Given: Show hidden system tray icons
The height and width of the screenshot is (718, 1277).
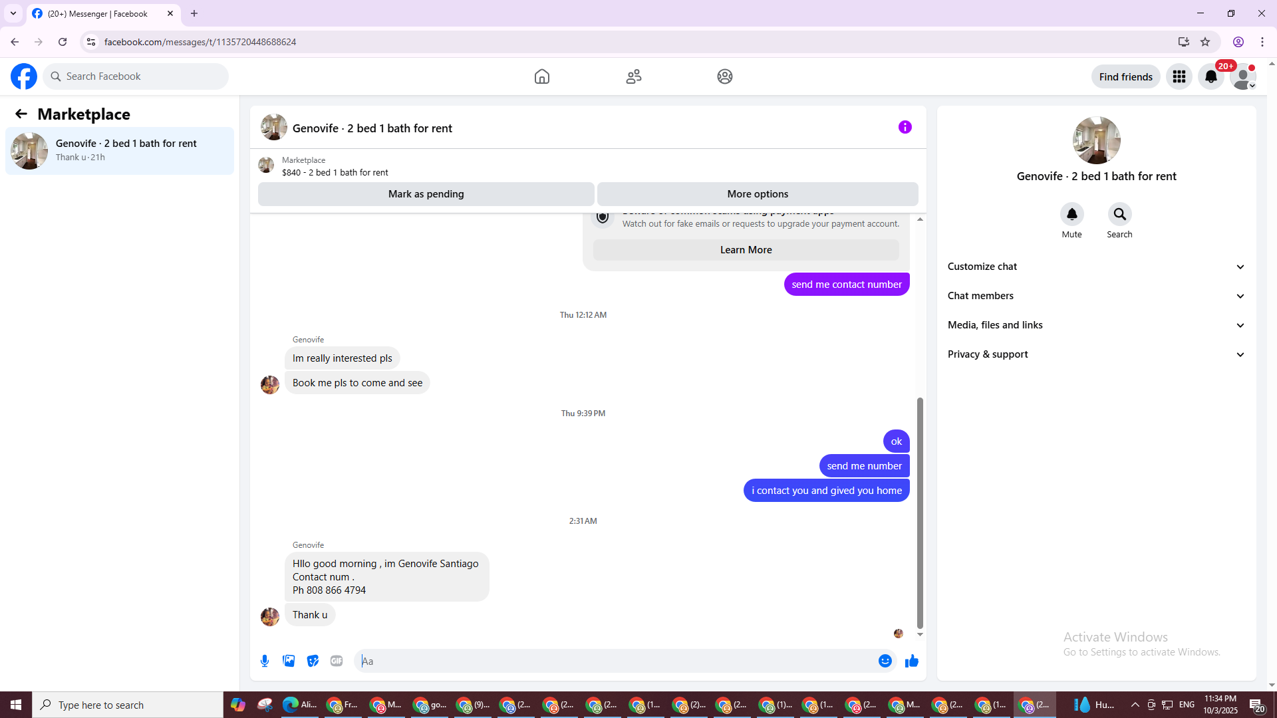Looking at the screenshot, I should [1135, 705].
